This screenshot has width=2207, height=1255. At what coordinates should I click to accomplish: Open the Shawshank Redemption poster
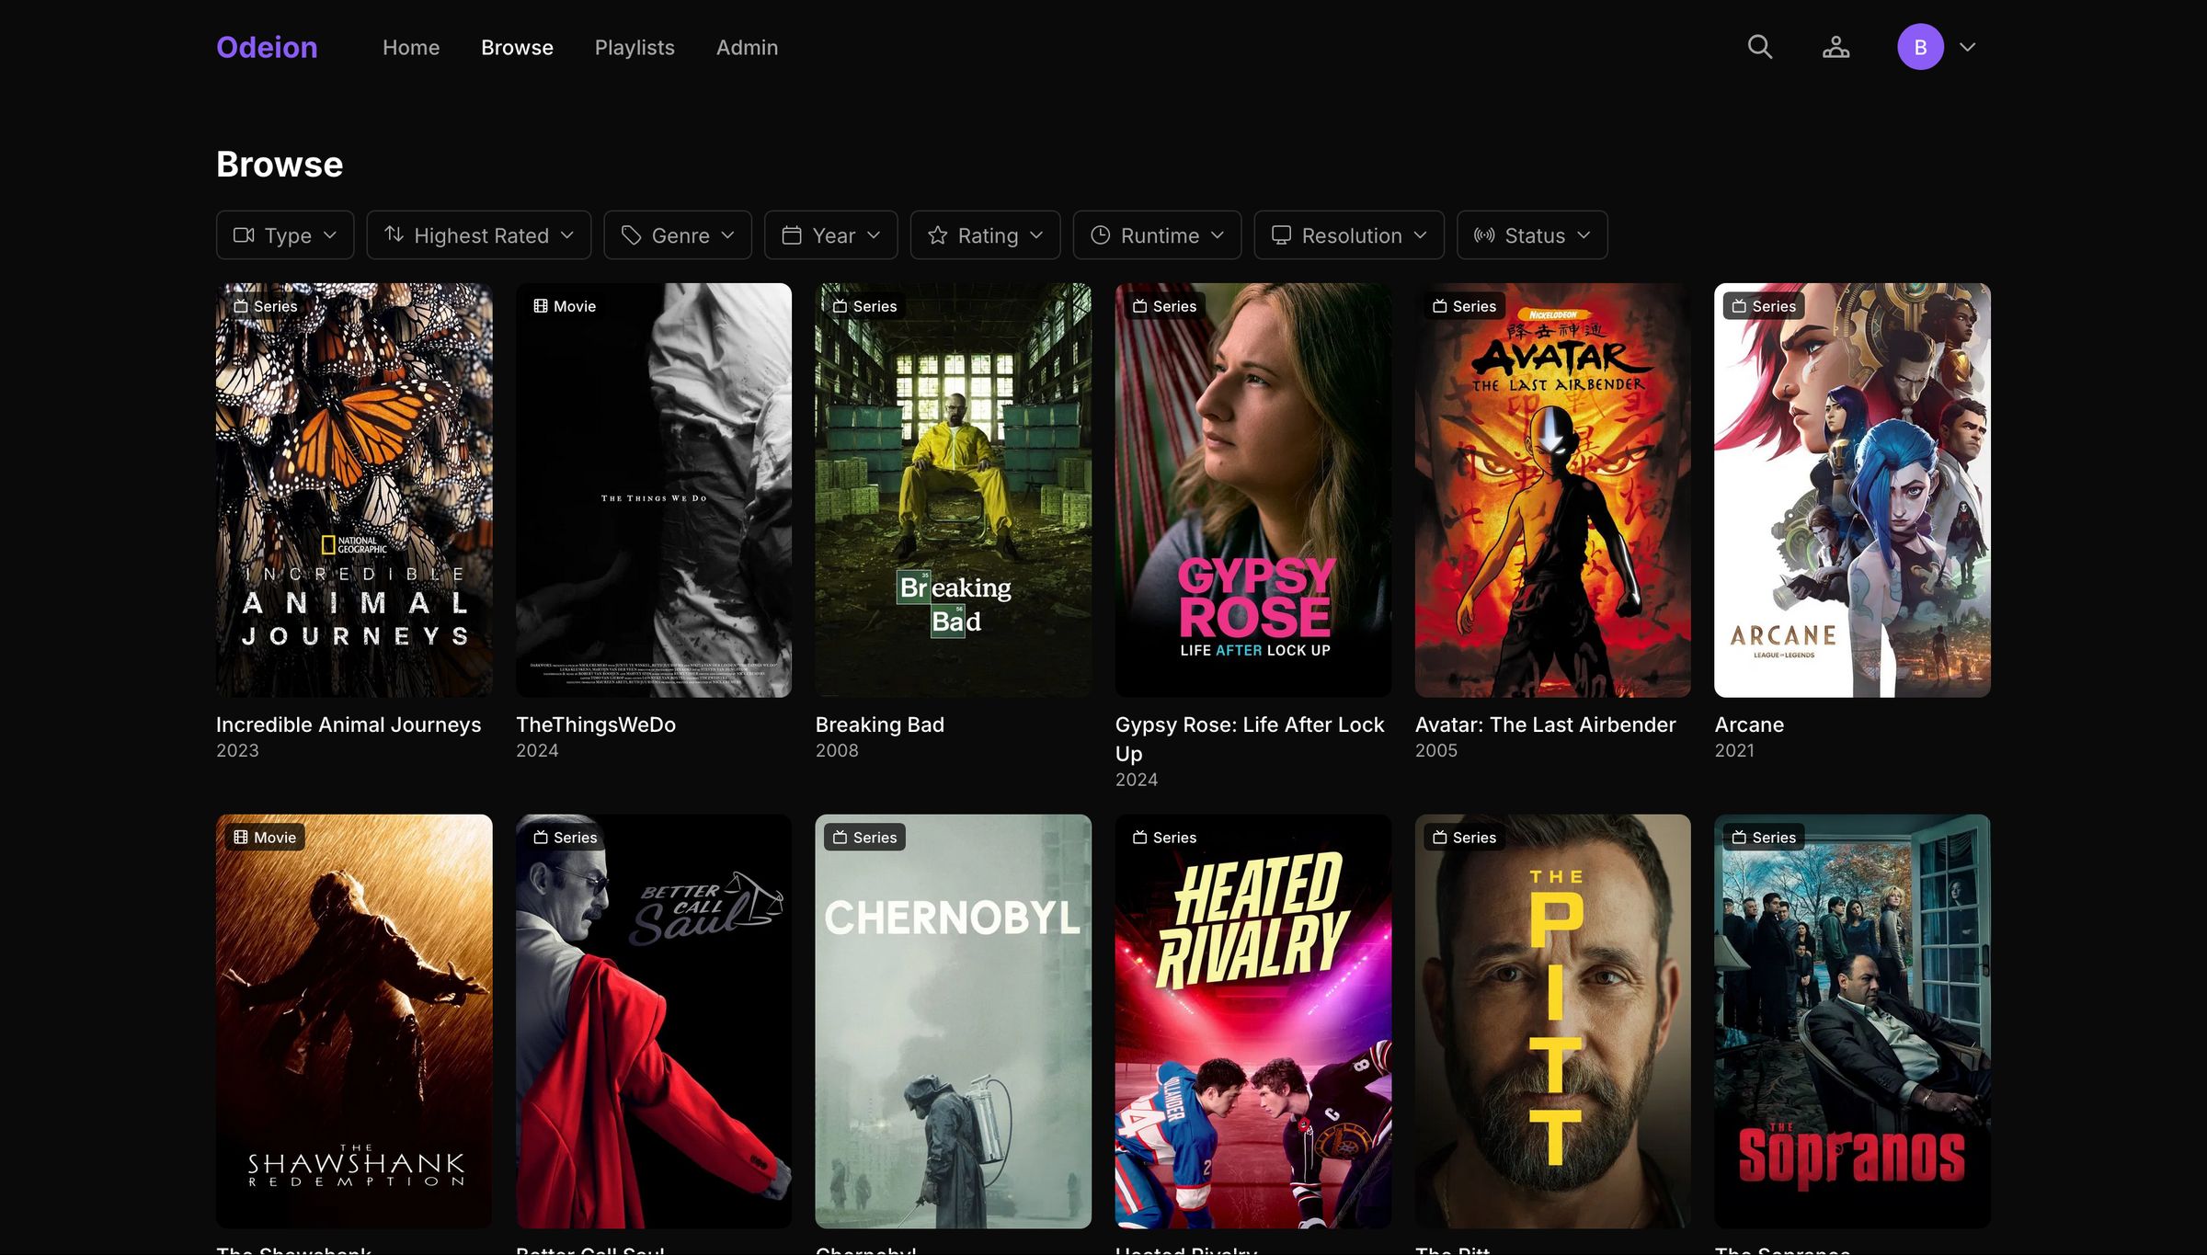click(x=354, y=1021)
